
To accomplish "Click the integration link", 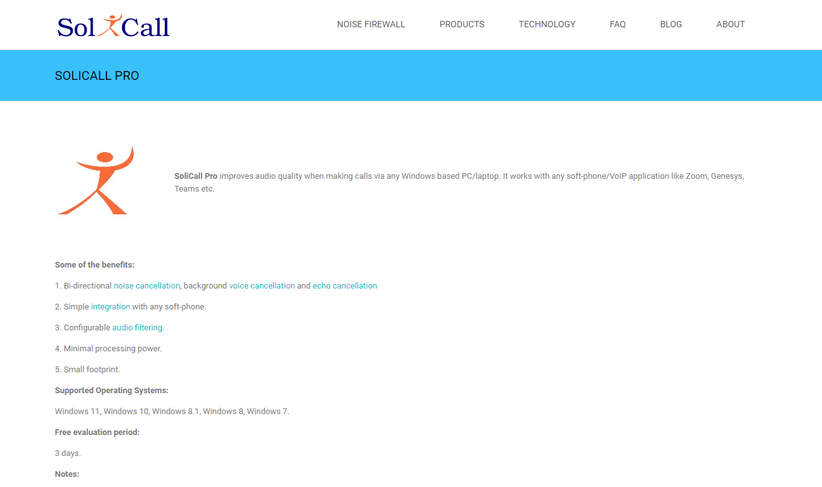I will 110,307.
